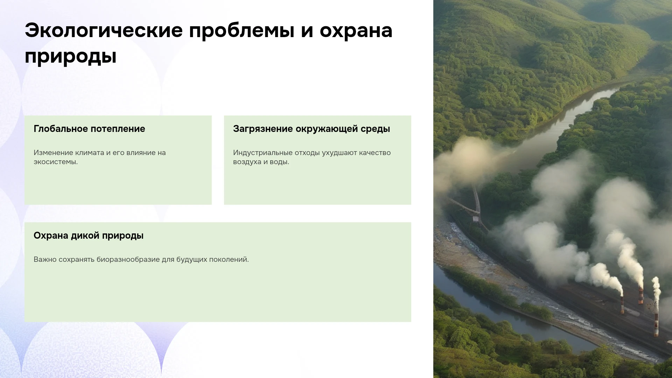The height and width of the screenshot is (378, 672).
Task: Click the 'Охрана дикой природы' heading
Action: point(89,236)
